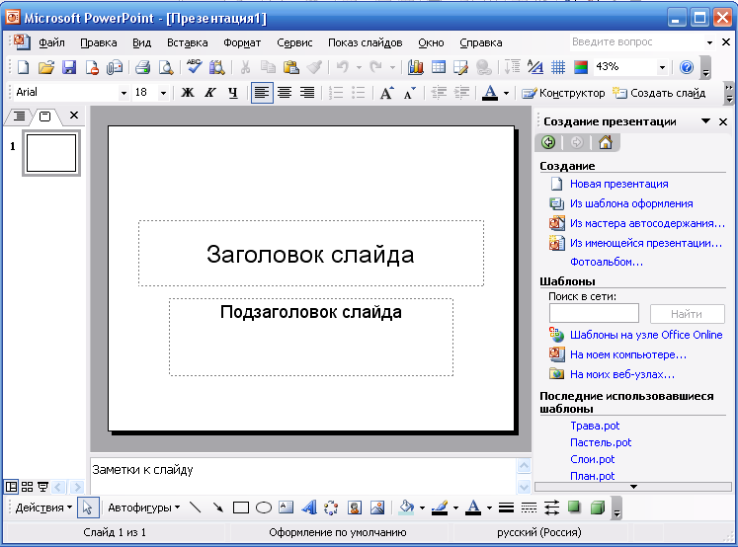Open the Формат menu

pos(242,42)
